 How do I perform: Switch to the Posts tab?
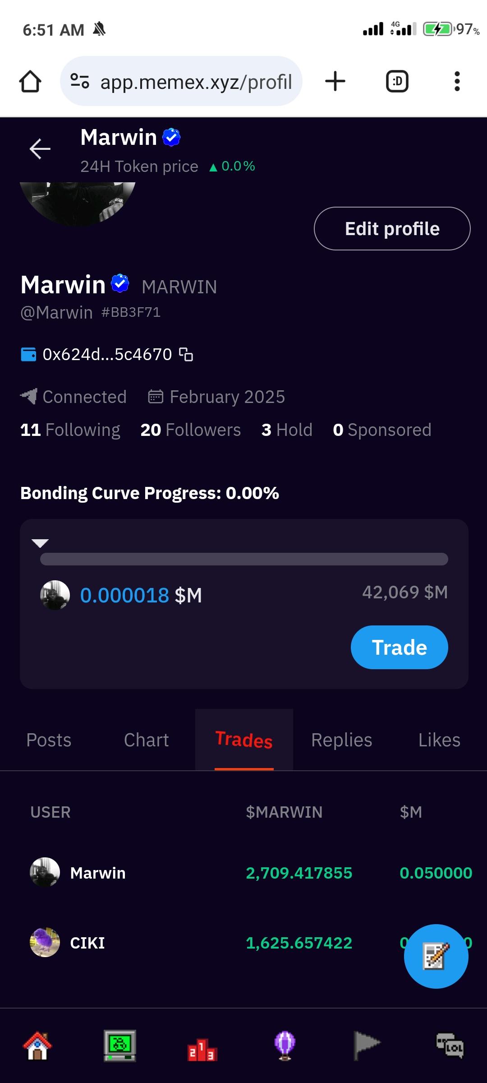point(49,740)
